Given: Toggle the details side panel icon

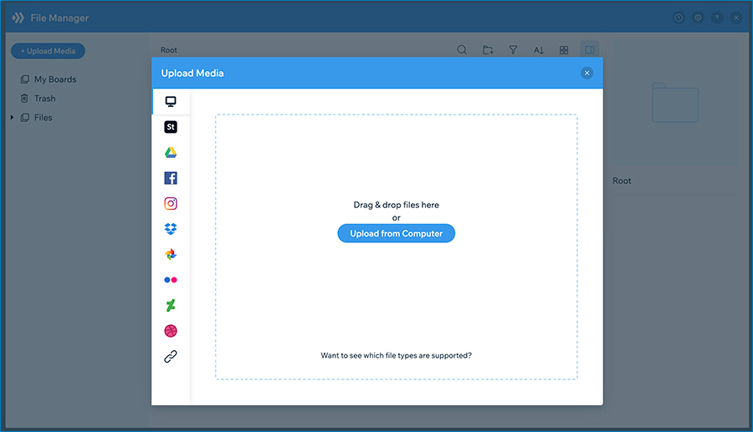Looking at the screenshot, I should 590,49.
